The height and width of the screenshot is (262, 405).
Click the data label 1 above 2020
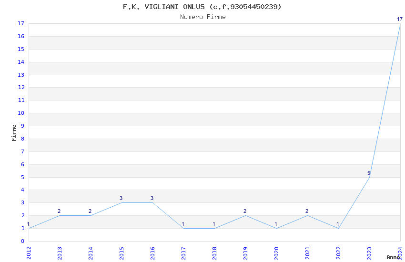tap(276, 224)
